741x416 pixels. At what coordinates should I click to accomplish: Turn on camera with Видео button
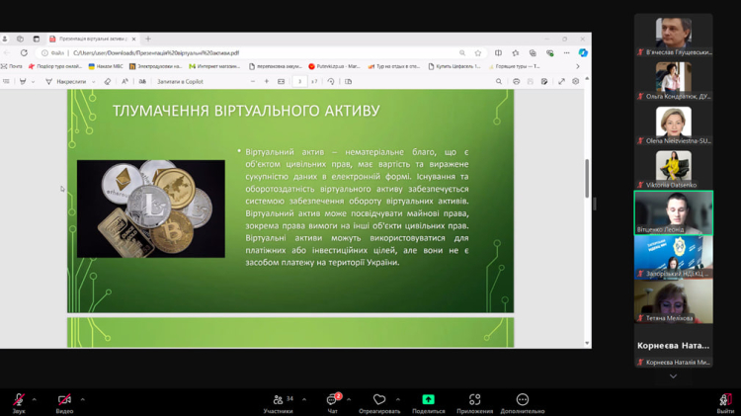pyautogui.click(x=64, y=400)
